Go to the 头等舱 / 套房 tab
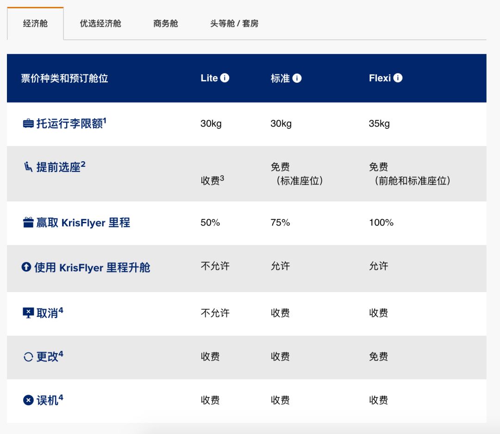This screenshot has width=500, height=434. 234,24
